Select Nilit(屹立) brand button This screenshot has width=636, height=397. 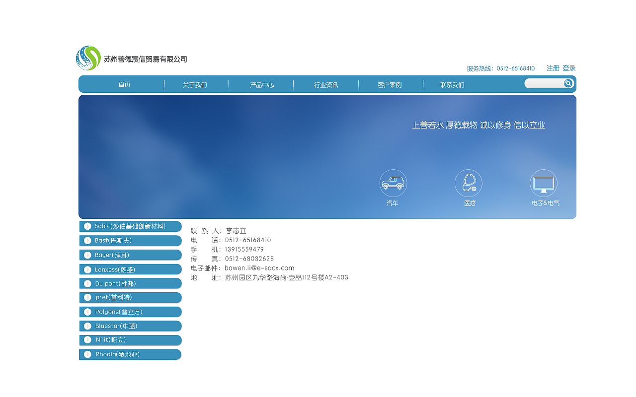pyautogui.click(x=131, y=340)
